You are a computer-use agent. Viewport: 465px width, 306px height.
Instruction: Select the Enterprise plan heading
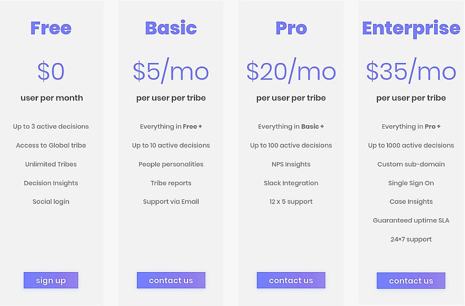(x=411, y=28)
